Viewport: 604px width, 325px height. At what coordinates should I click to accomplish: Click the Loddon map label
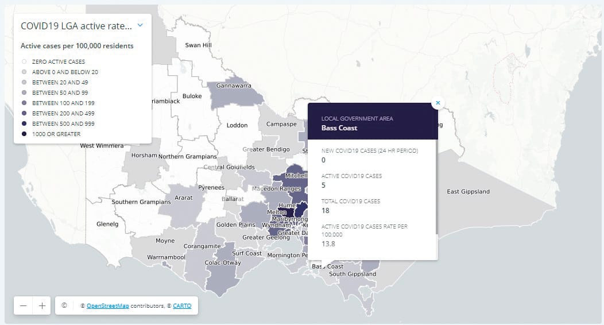[x=237, y=125]
